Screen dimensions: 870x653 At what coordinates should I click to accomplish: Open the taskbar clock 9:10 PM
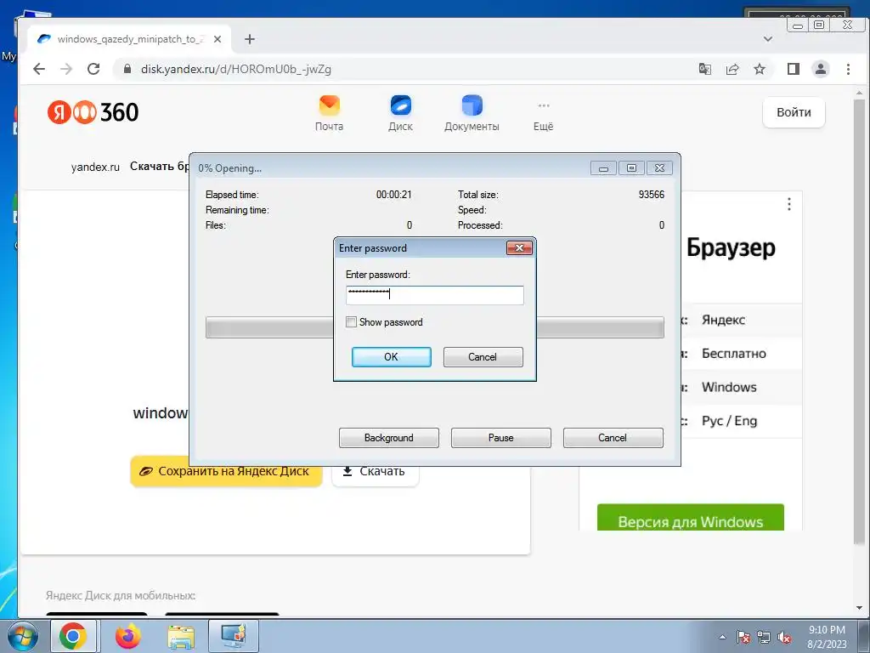pyautogui.click(x=827, y=637)
